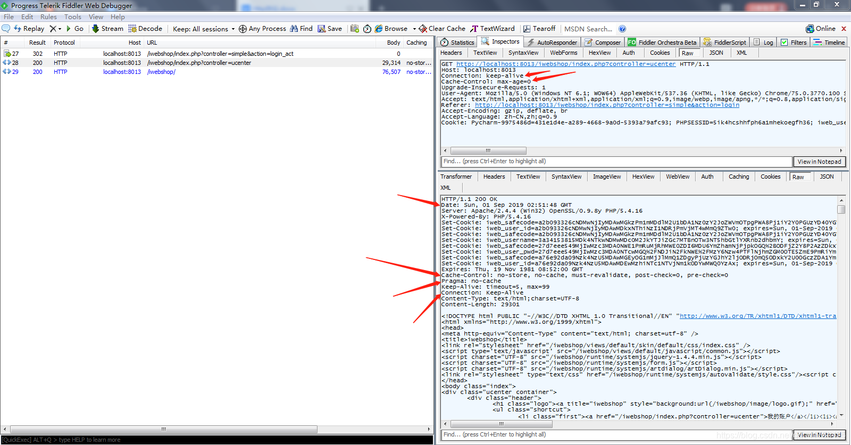The height and width of the screenshot is (445, 851).
Task: Expand the Browse dropdown arrow
Action: click(414, 29)
